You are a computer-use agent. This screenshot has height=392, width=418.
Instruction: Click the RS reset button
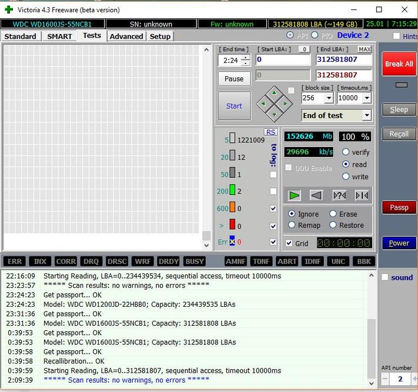270,132
